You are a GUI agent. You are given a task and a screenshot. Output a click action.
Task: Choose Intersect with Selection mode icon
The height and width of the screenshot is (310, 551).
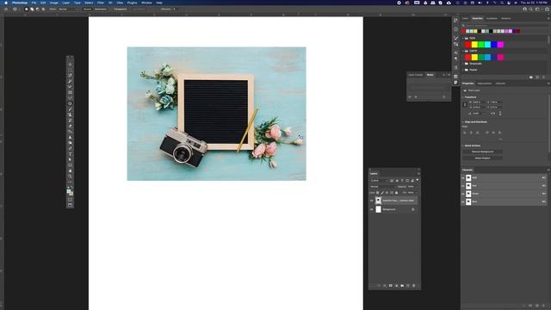pyautogui.click(x=43, y=9)
